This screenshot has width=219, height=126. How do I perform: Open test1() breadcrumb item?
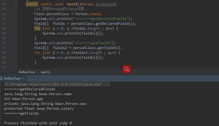[x=45, y=72]
